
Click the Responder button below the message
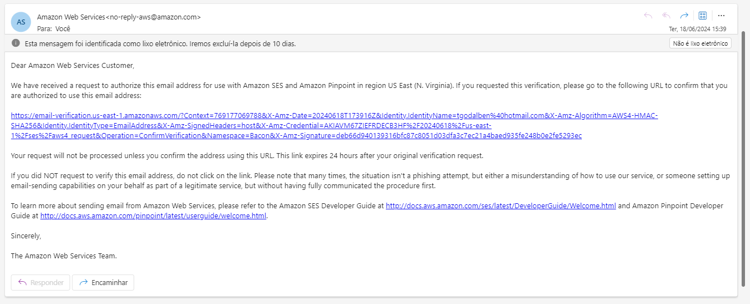[x=41, y=282]
